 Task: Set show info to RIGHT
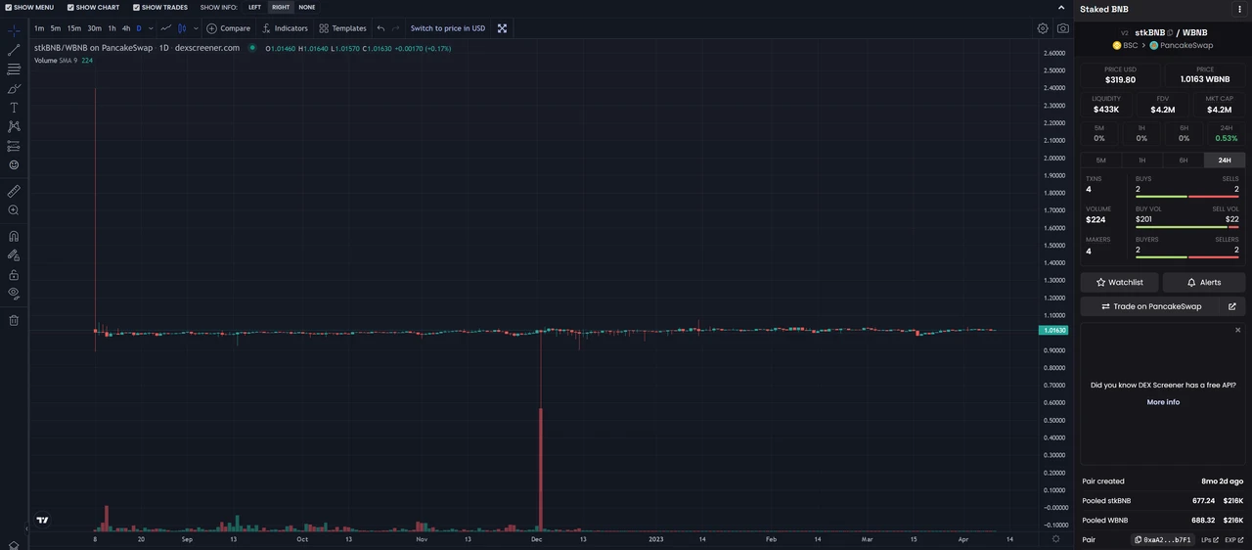281,7
